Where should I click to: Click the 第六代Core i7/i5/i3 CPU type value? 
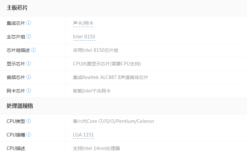[x=113, y=121]
